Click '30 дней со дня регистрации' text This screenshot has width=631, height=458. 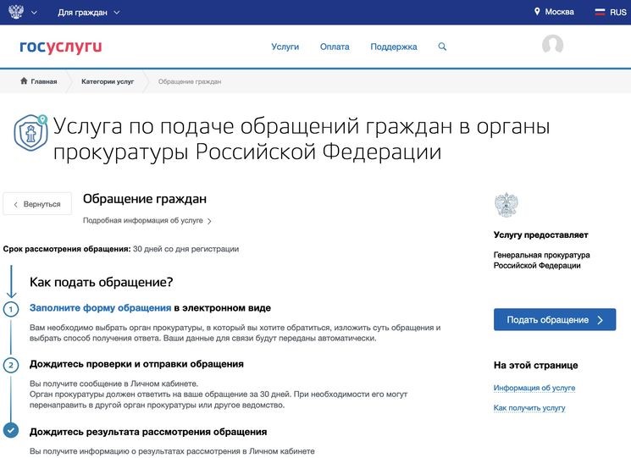[x=186, y=249]
